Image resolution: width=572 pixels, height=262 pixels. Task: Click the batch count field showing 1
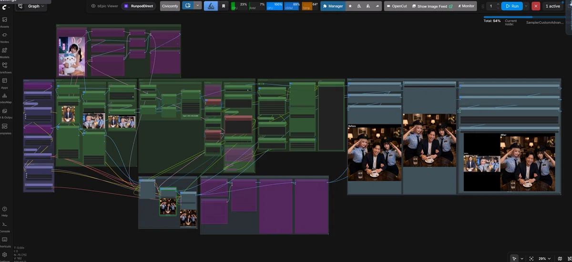click(491, 6)
